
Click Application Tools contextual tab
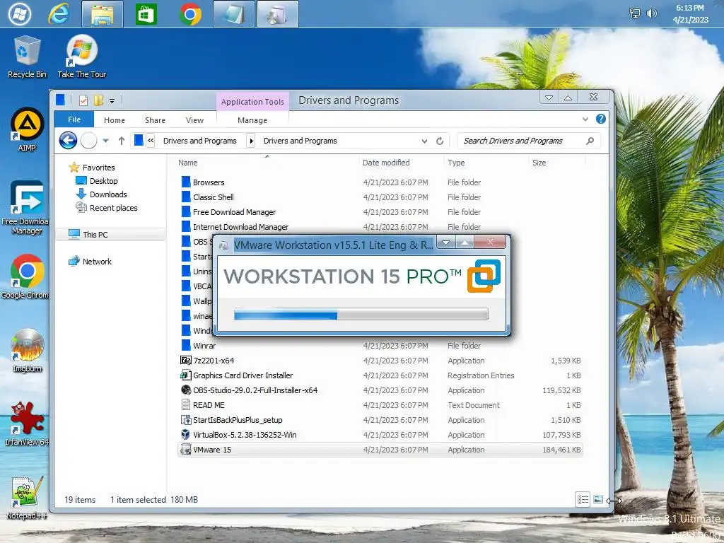point(252,102)
